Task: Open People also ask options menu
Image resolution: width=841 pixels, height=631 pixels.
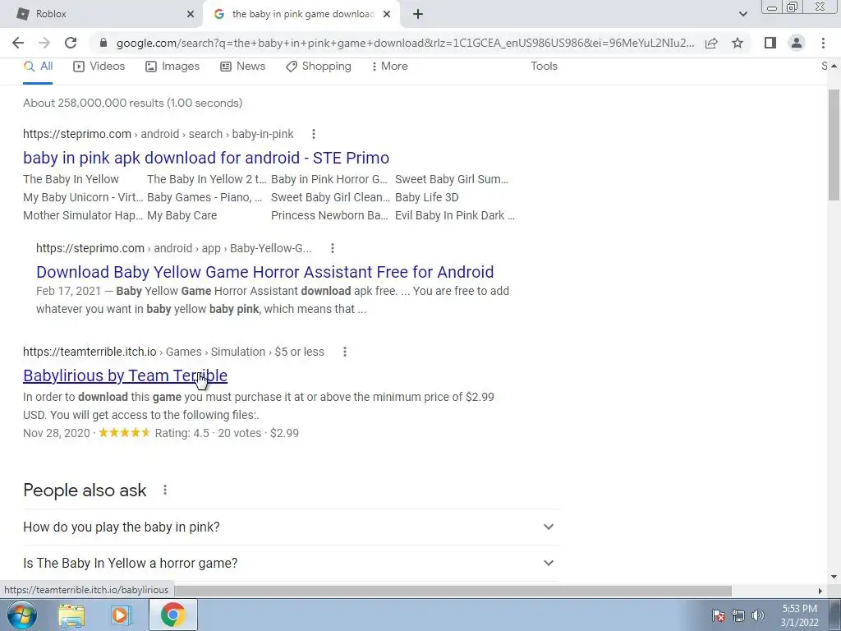Action: (x=165, y=490)
